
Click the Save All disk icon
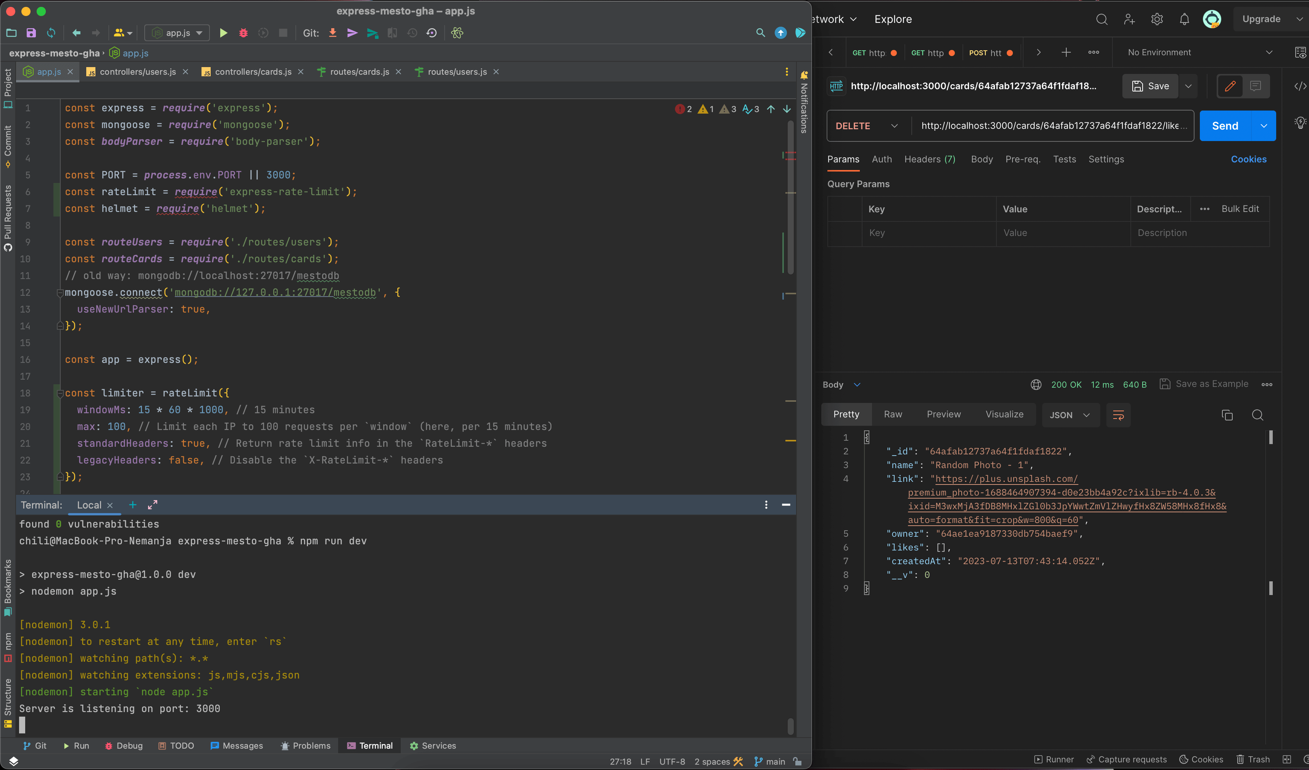[31, 33]
